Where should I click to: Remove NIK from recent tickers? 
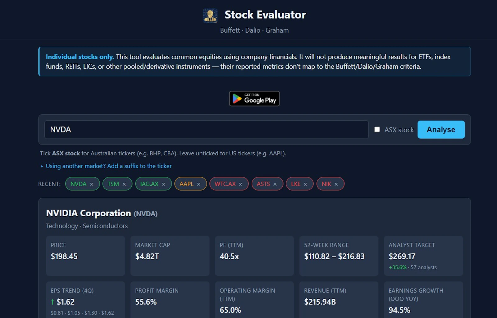point(336,184)
